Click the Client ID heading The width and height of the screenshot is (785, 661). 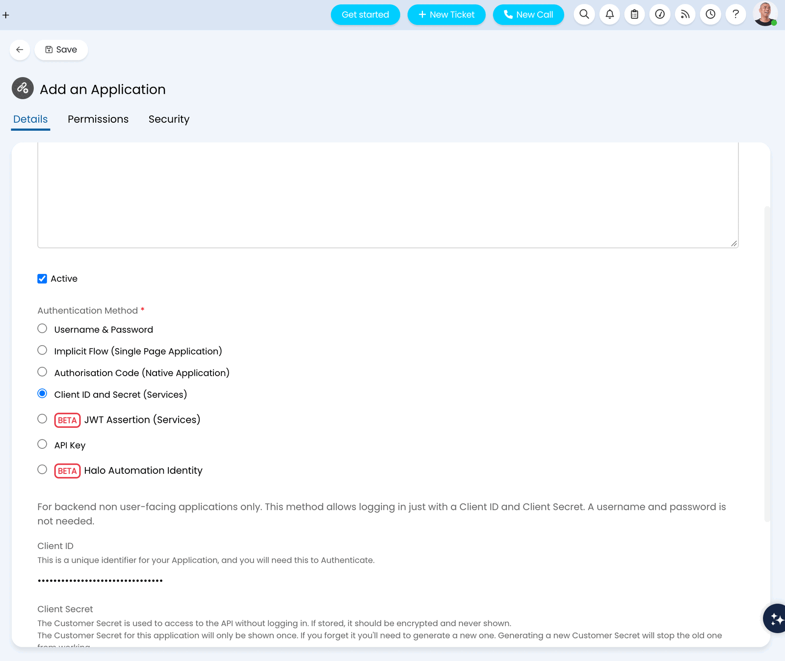pyautogui.click(x=55, y=546)
